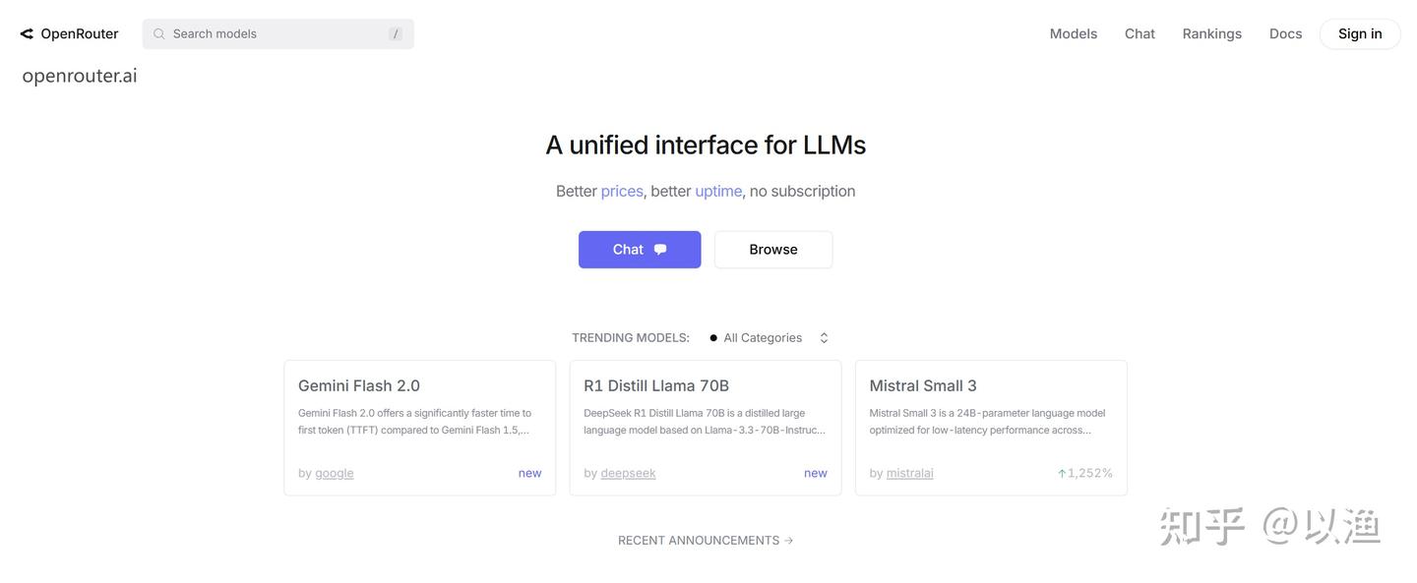Image resolution: width=1417 pixels, height=583 pixels.
Task: Click the OpenRouter logo icon
Action: click(27, 33)
